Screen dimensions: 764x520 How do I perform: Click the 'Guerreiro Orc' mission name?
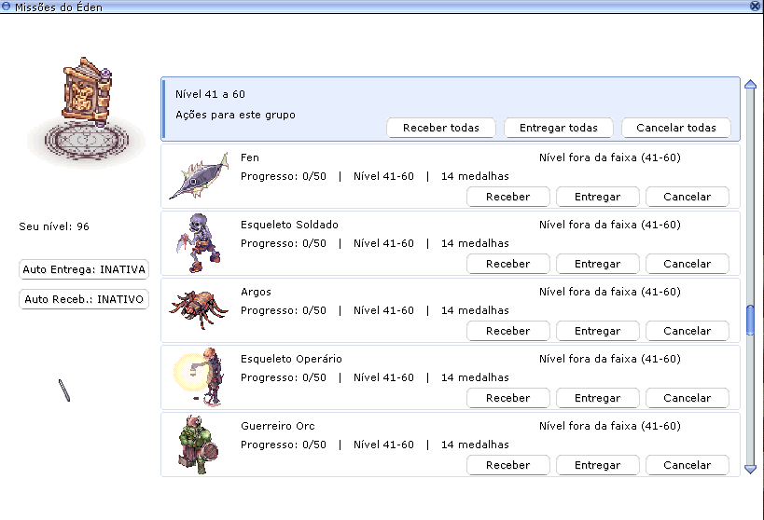[278, 426]
